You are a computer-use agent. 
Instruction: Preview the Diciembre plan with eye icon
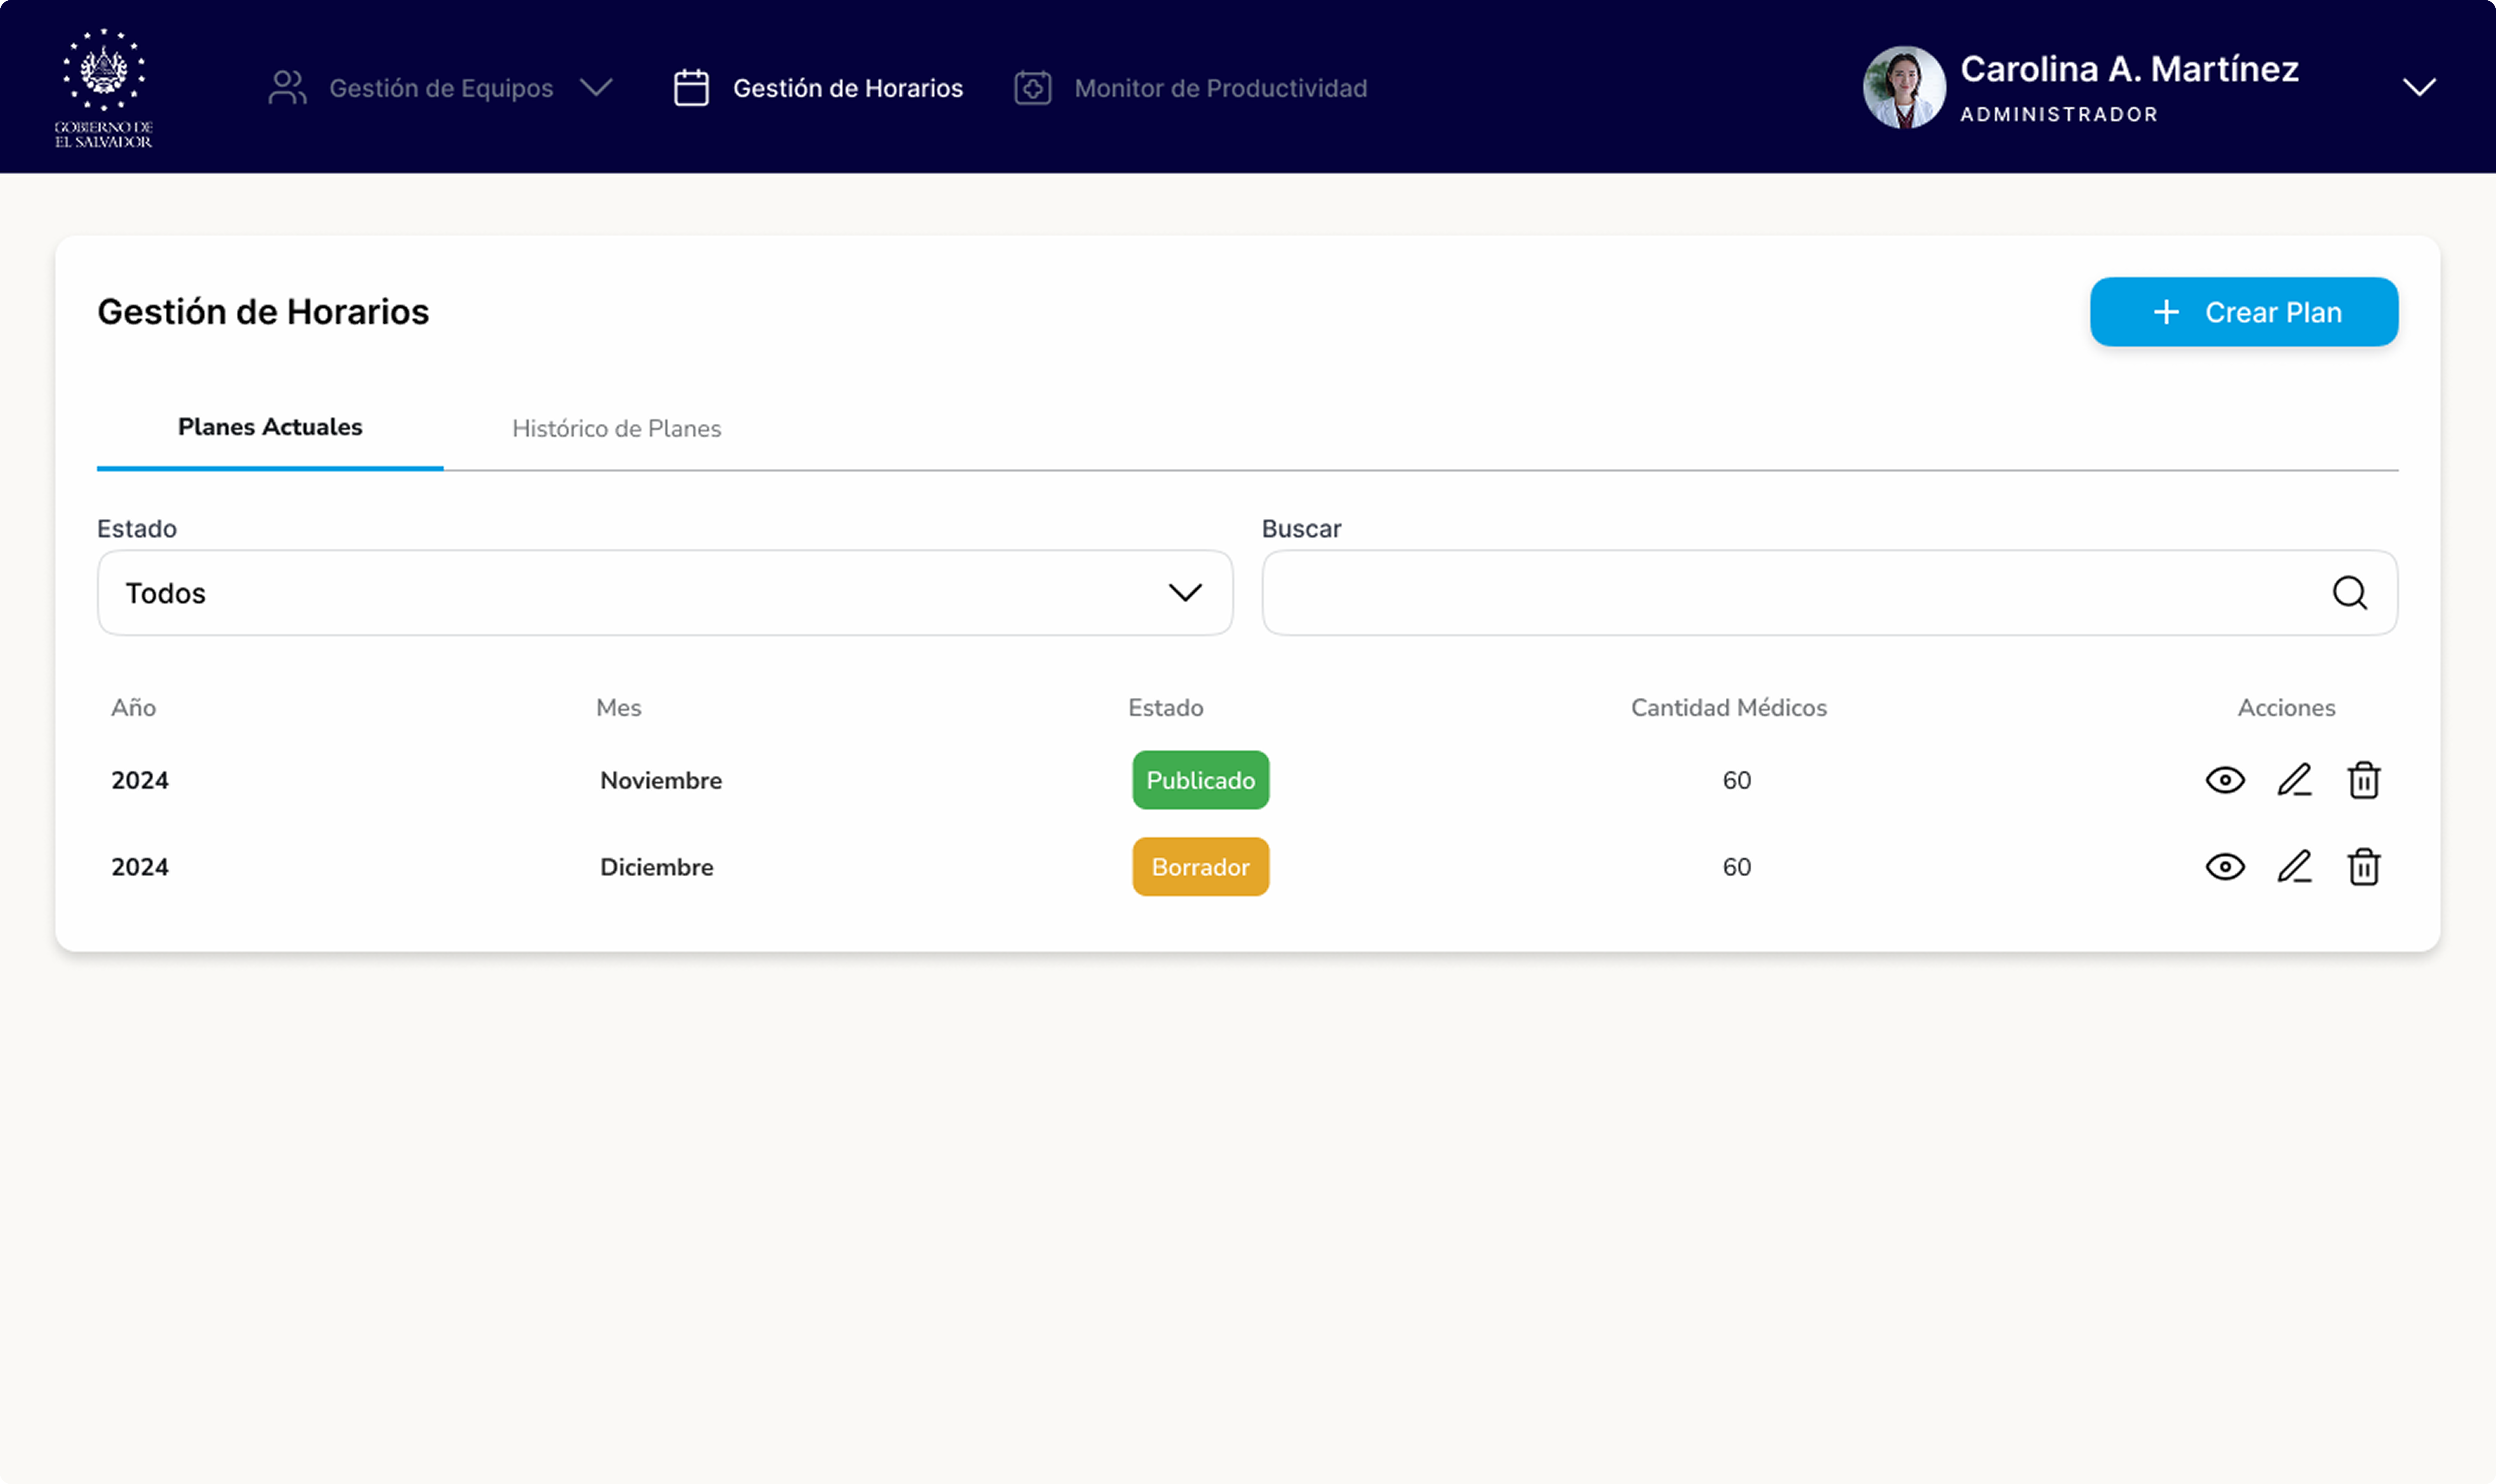tap(2225, 866)
